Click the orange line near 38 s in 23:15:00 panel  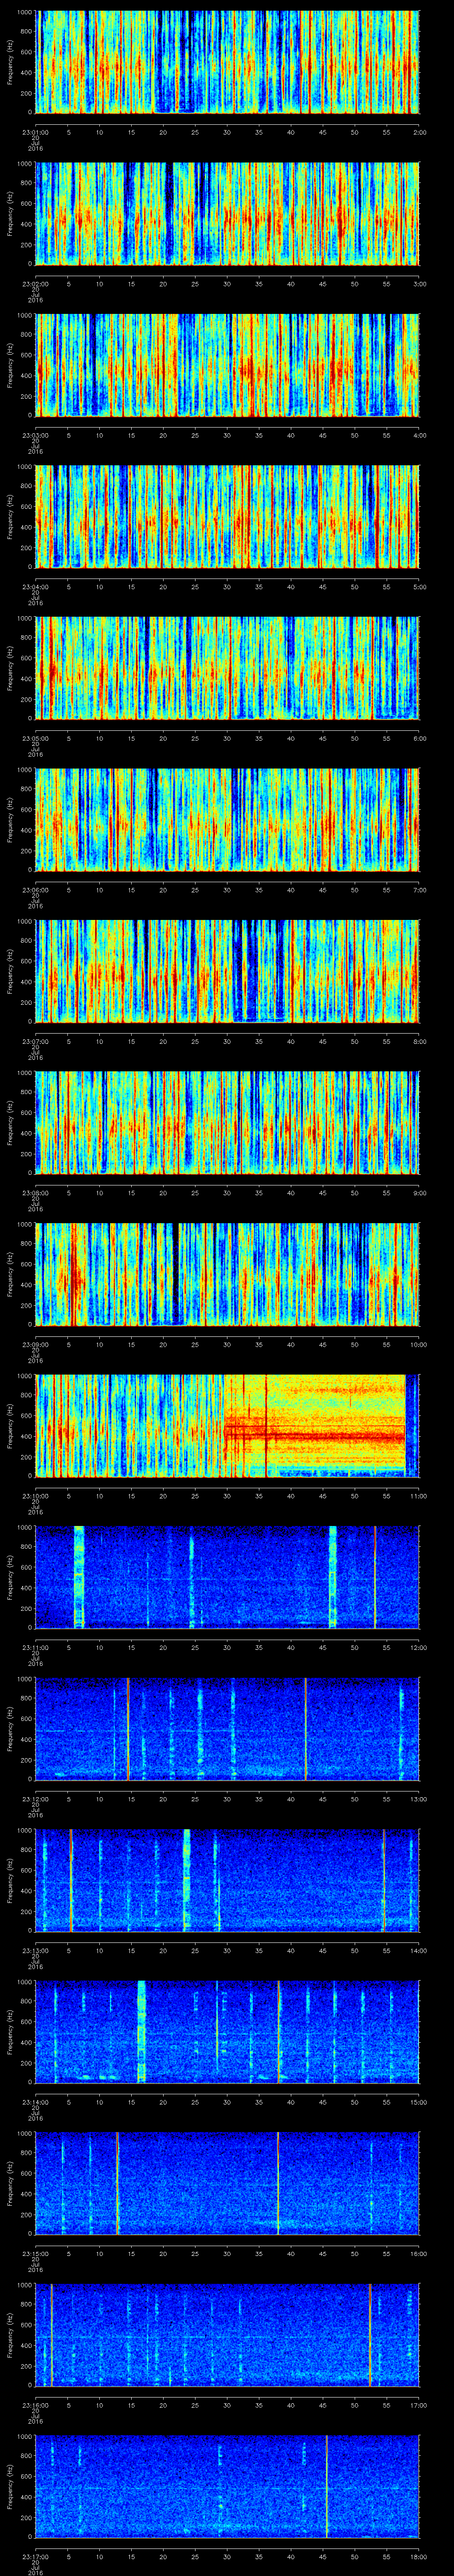278,2183
